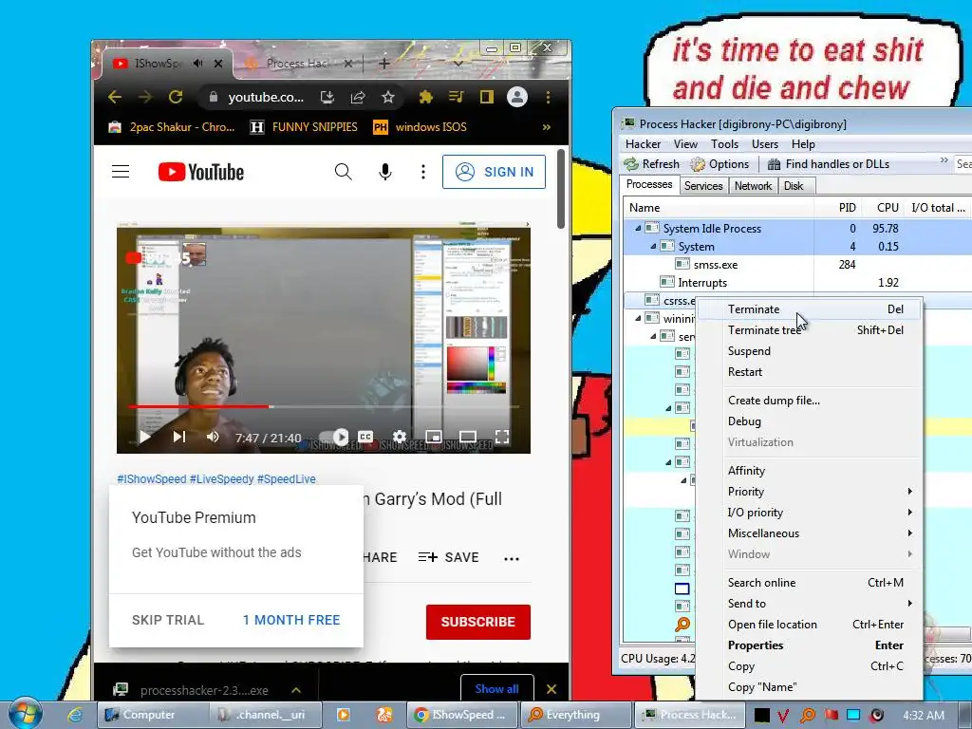Collapse System Idle Process tree
The image size is (972, 729).
click(x=638, y=228)
